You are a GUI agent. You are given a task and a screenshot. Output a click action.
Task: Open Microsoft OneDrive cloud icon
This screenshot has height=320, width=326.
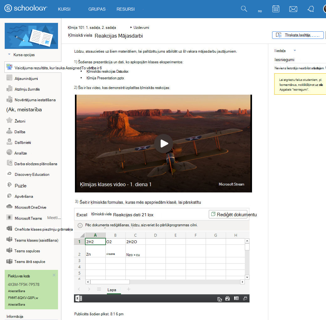point(9,207)
